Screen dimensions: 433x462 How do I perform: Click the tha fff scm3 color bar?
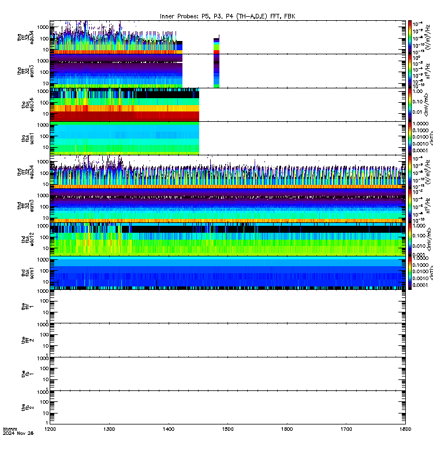click(410, 71)
